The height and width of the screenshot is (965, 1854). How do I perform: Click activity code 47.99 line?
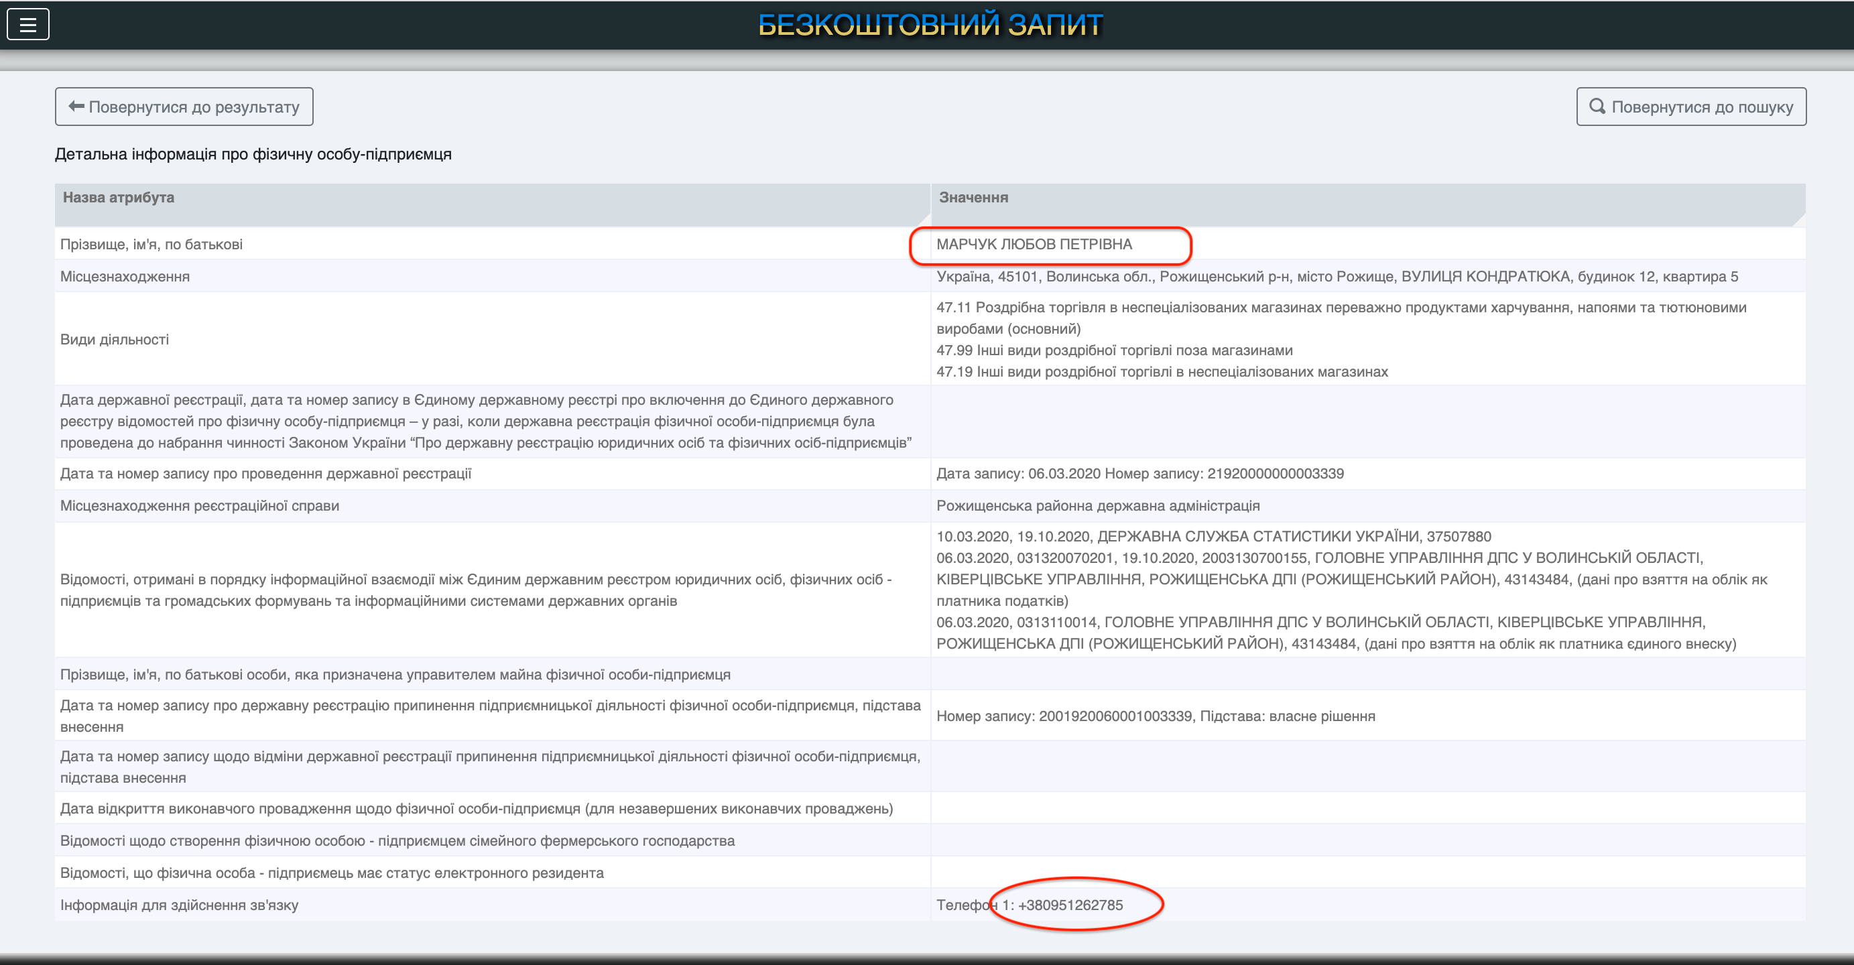[x=1113, y=350]
